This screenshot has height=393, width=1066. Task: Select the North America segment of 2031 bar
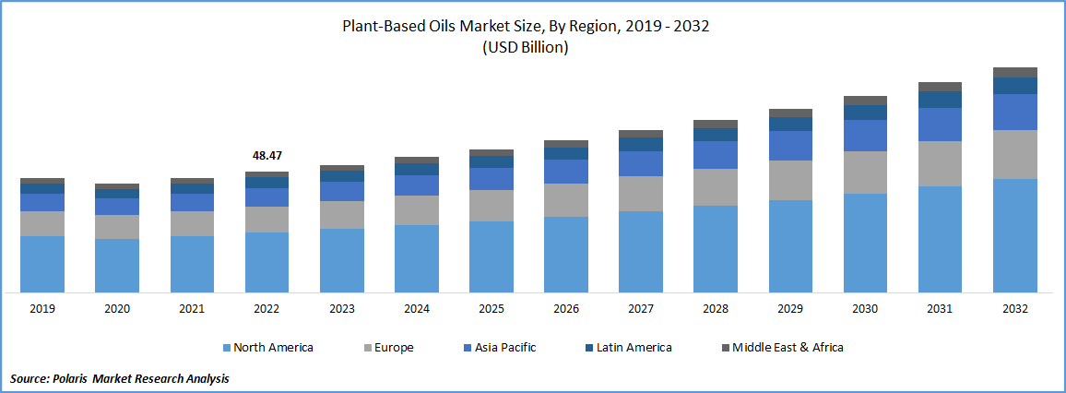(940, 240)
